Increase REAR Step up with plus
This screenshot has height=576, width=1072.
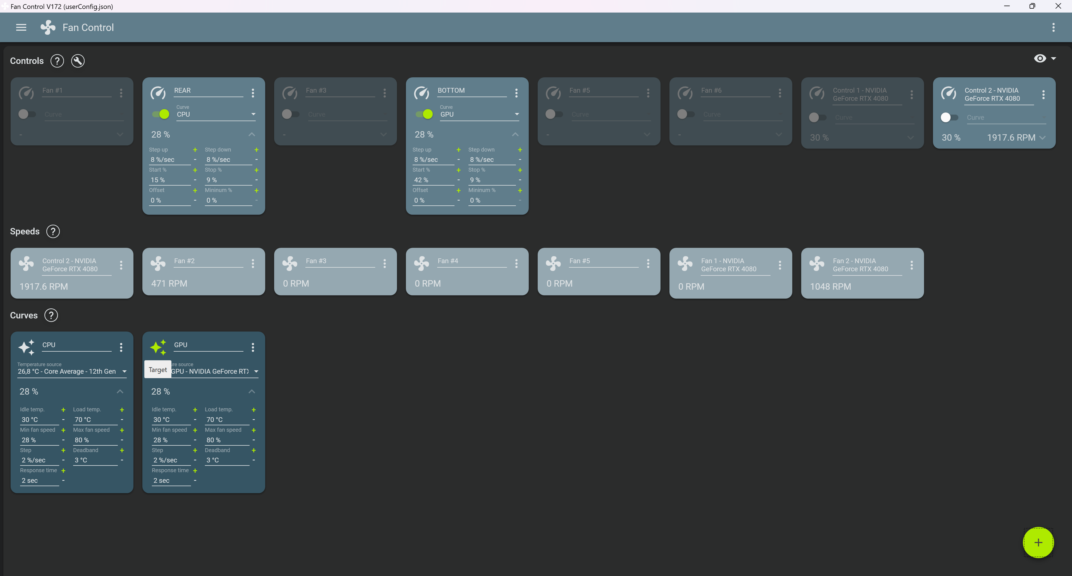[x=195, y=150]
